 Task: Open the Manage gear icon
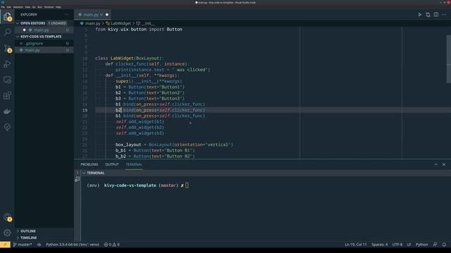(7, 233)
